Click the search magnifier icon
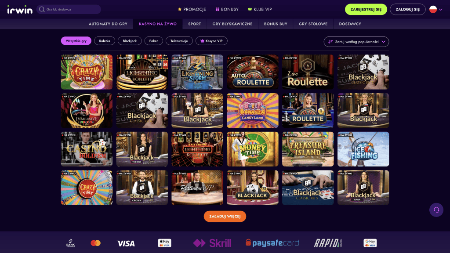This screenshot has width=450, height=253. coord(42,10)
